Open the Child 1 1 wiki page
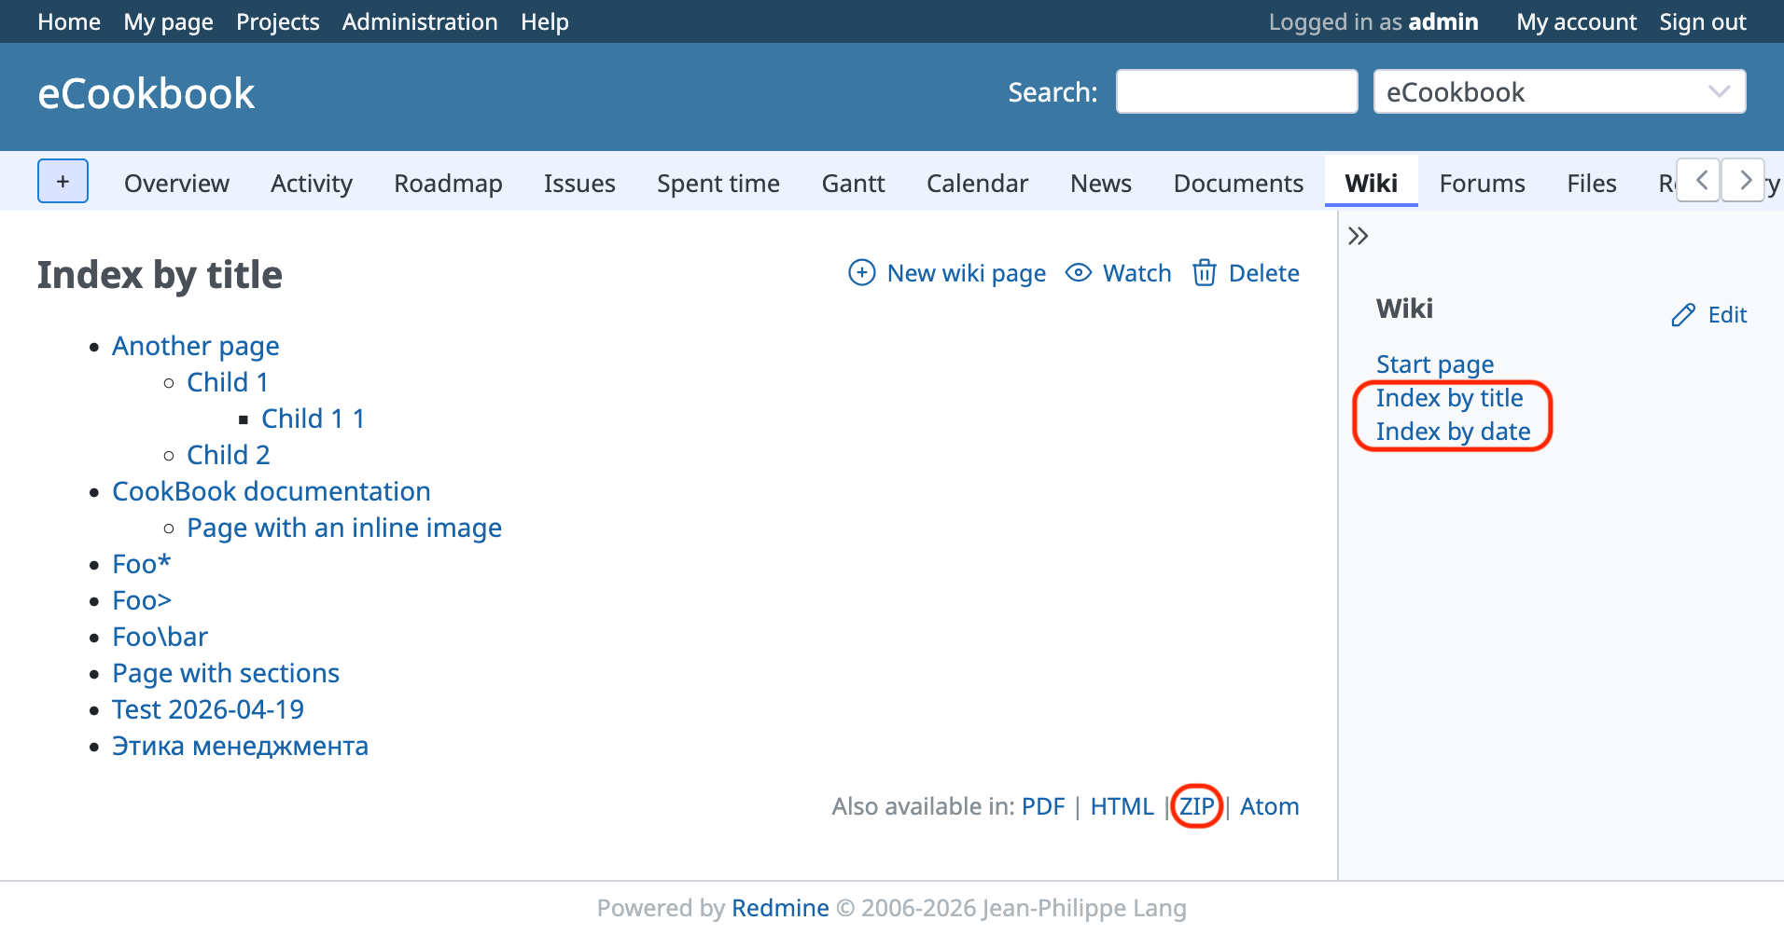 click(313, 419)
